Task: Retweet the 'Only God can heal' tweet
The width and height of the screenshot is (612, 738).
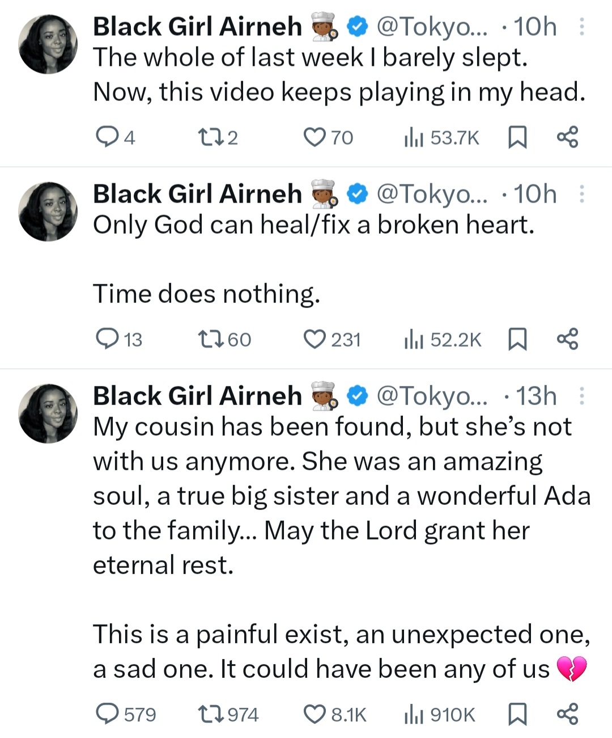Action: (x=207, y=339)
